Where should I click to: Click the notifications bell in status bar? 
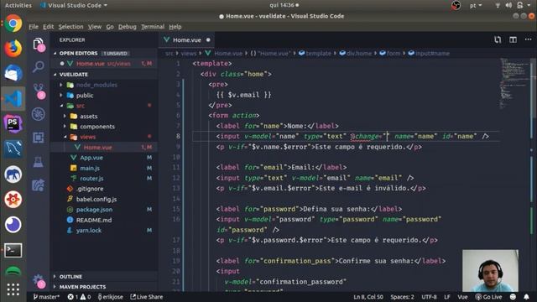click(x=526, y=297)
